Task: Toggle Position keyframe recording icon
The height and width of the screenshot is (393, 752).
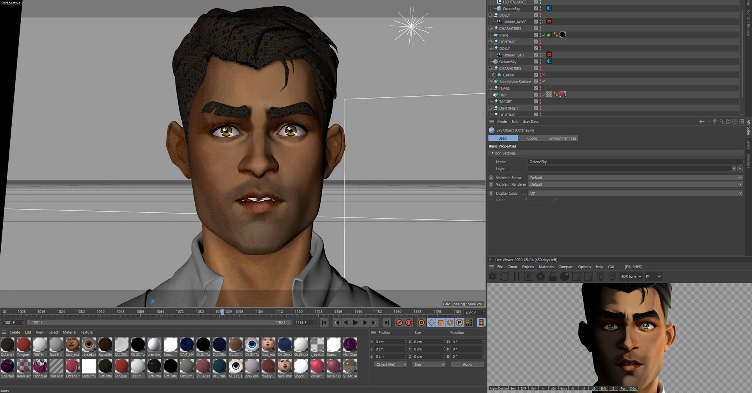Action: 431,323
